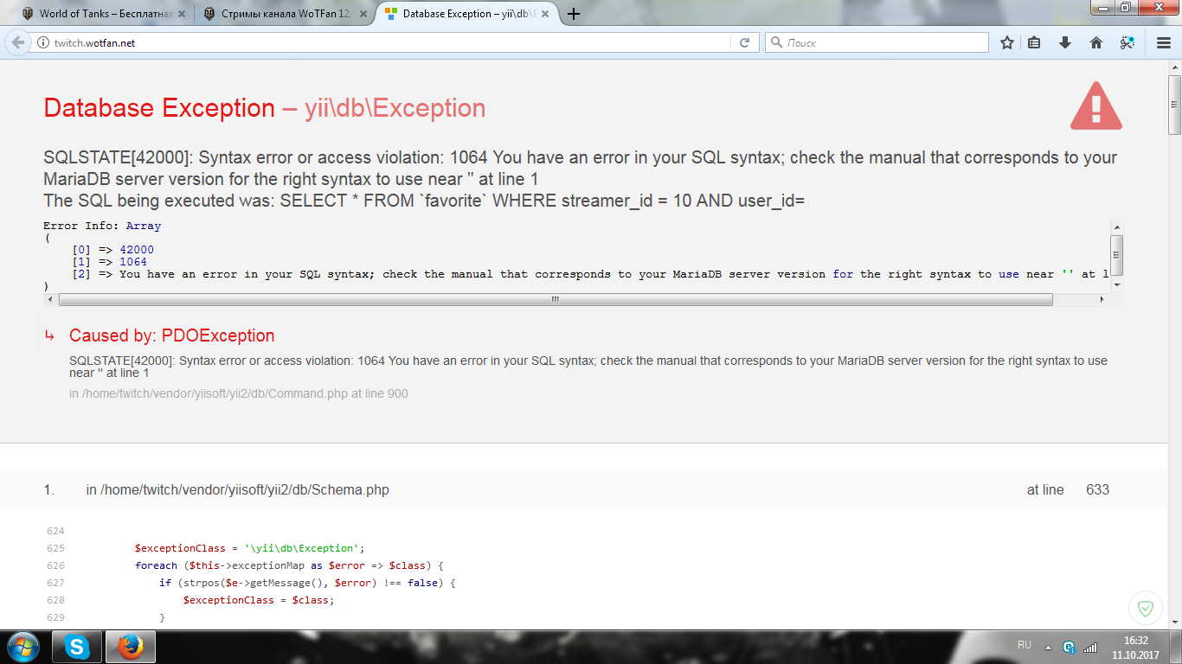The image size is (1182, 664).
Task: Click the site info icon in address bar
Action: pos(42,42)
